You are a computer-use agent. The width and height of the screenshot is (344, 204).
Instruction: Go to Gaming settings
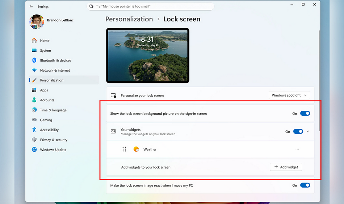click(64, 120)
